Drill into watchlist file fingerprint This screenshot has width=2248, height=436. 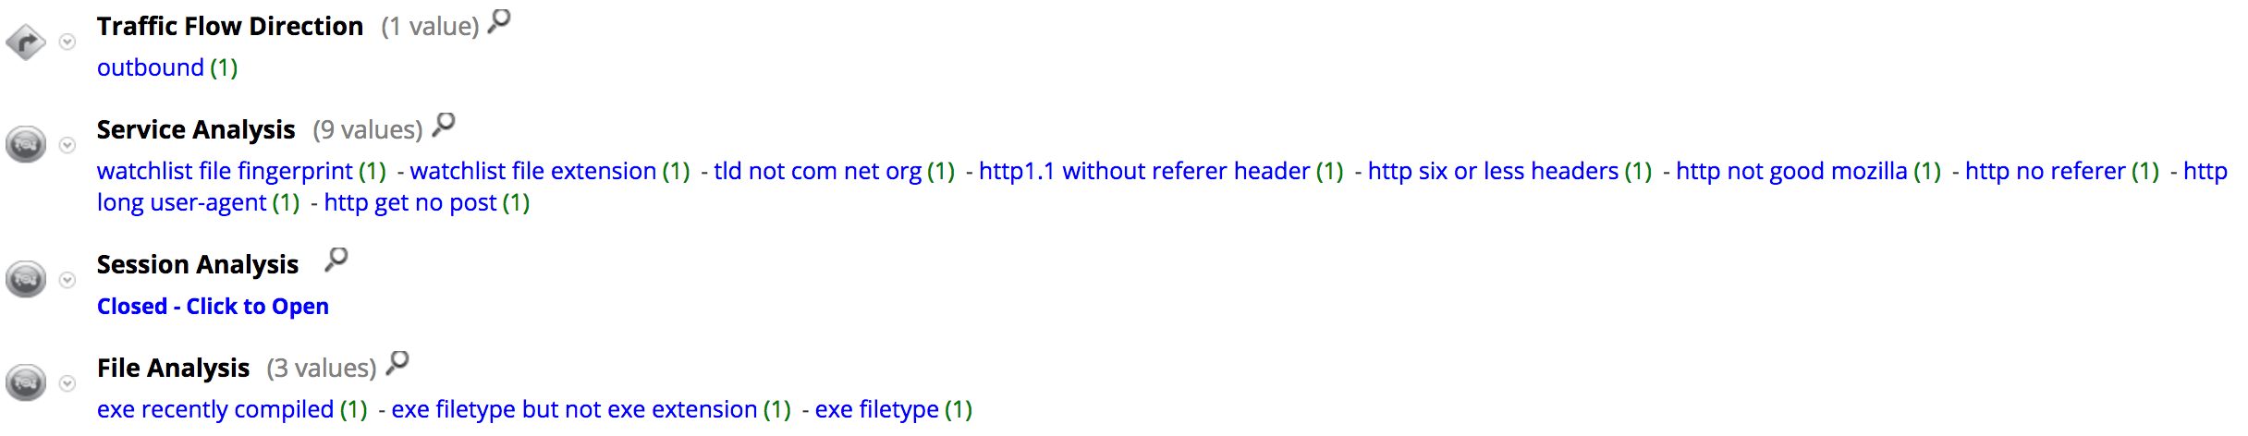click(225, 172)
